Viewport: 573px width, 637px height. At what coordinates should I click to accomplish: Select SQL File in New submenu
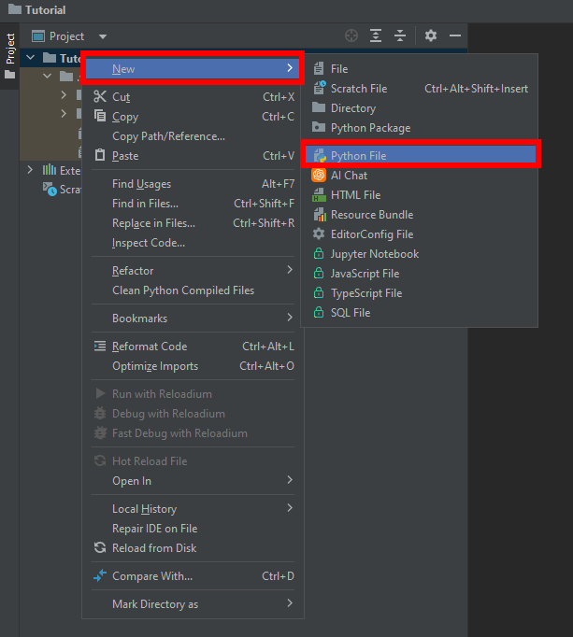419,313
